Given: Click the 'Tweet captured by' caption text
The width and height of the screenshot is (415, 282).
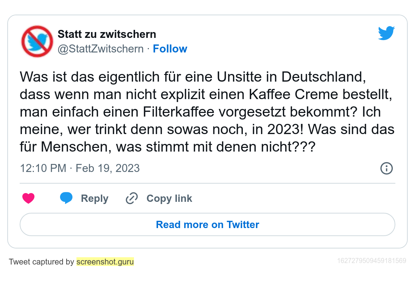Looking at the screenshot, I should (41, 262).
